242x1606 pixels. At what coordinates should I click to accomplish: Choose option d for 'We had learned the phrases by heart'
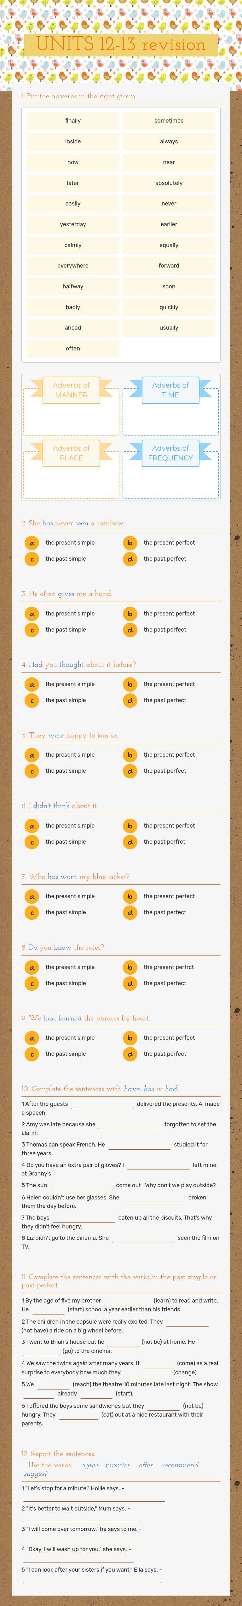130,1054
